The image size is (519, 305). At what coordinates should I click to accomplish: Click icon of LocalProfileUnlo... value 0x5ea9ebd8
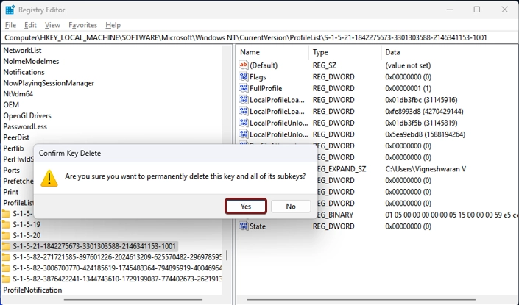pos(244,134)
